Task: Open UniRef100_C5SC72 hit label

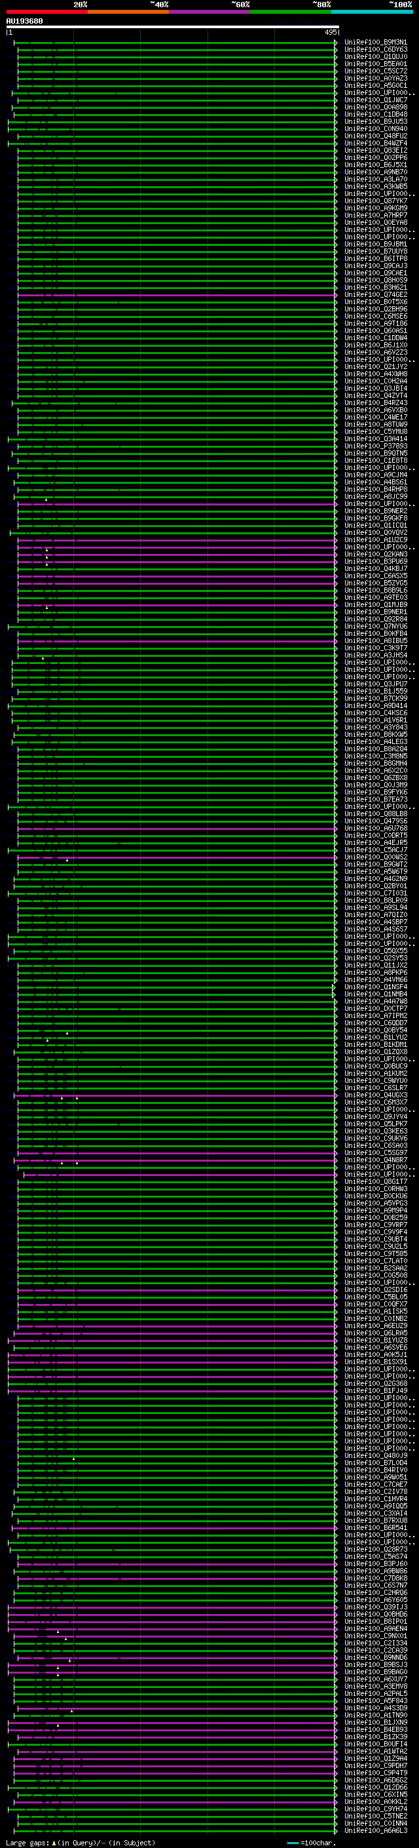Action: click(375, 71)
